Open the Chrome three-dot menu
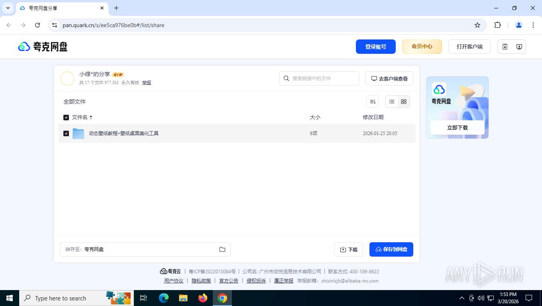Viewport: 542px width, 306px height. (x=533, y=25)
